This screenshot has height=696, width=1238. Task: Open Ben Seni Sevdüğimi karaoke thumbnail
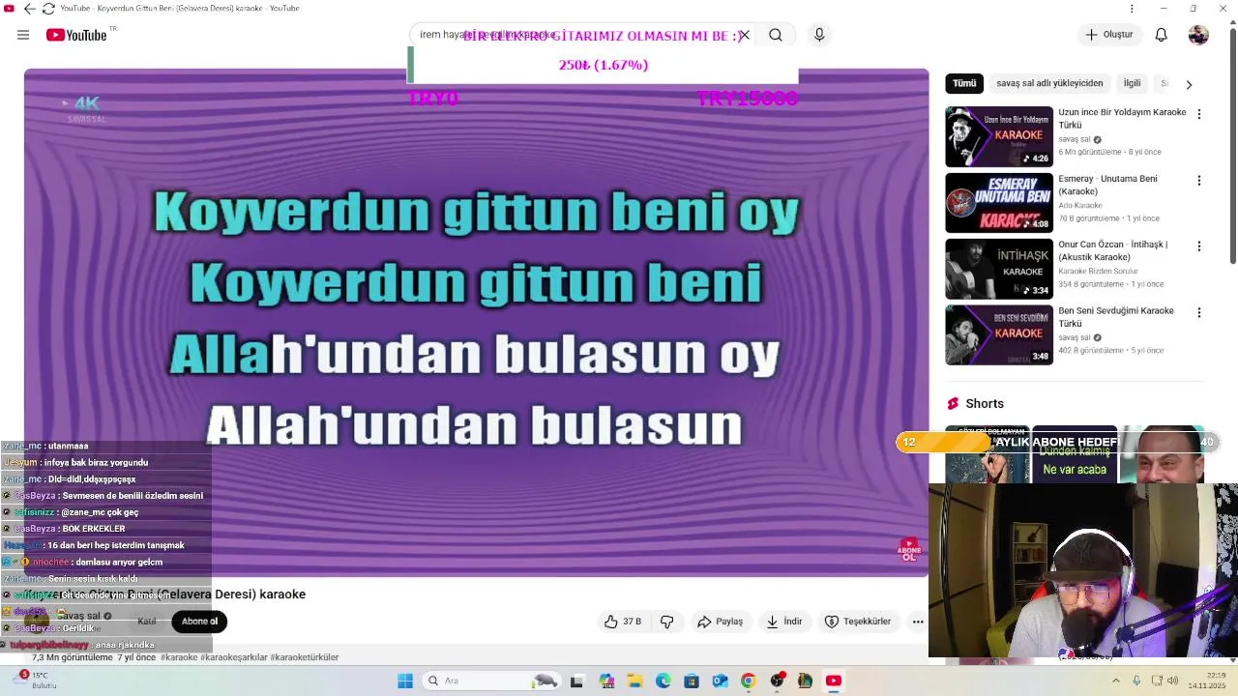pos(999,335)
